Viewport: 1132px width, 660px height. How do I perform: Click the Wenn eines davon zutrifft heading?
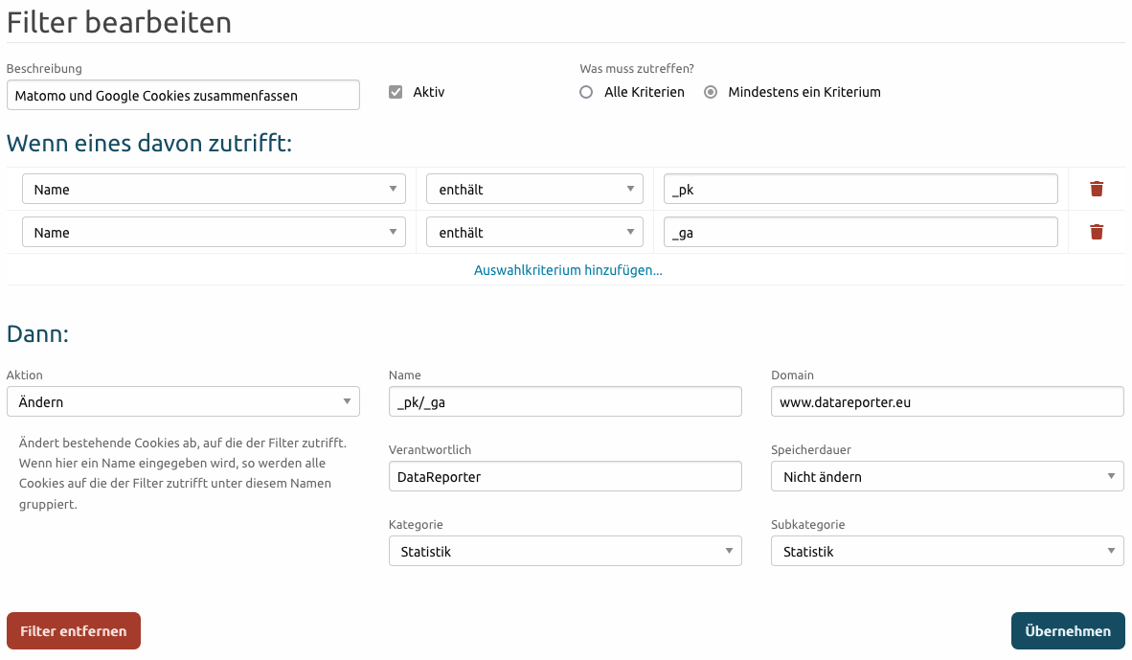pos(149,143)
